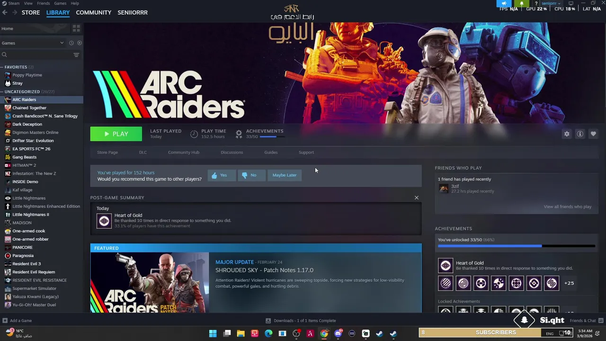Screen dimensions: 606x341
Task: Open the announcements megaphone icon
Action: click(504, 3)
